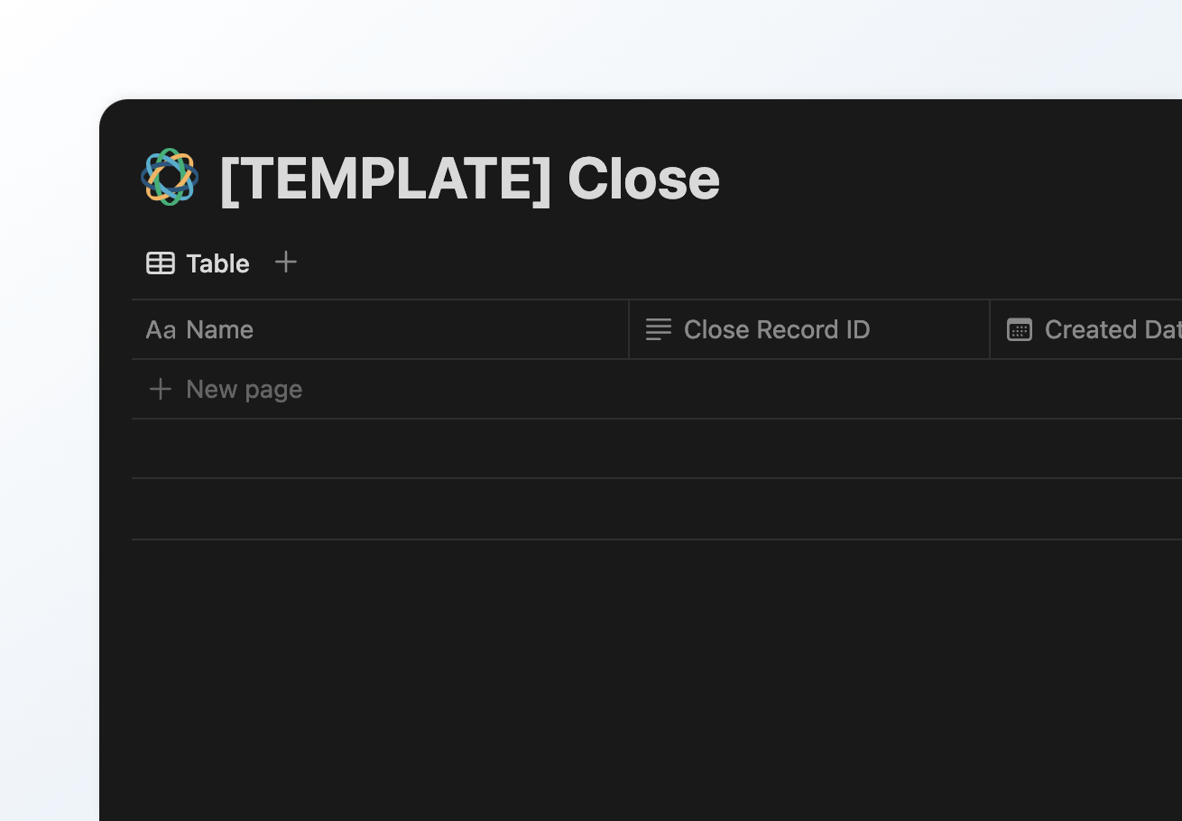
Task: Click the [TEMPLATE] Close page title
Action: (x=469, y=178)
